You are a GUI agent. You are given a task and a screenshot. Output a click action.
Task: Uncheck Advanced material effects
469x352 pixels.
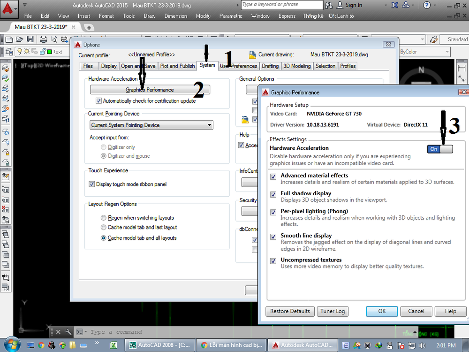[273, 176]
